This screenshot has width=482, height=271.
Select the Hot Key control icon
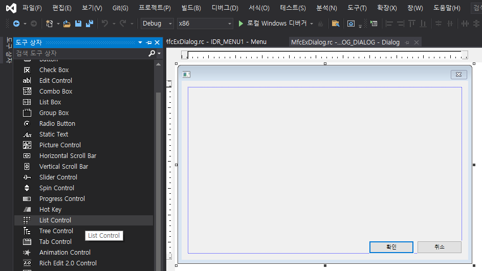click(27, 210)
